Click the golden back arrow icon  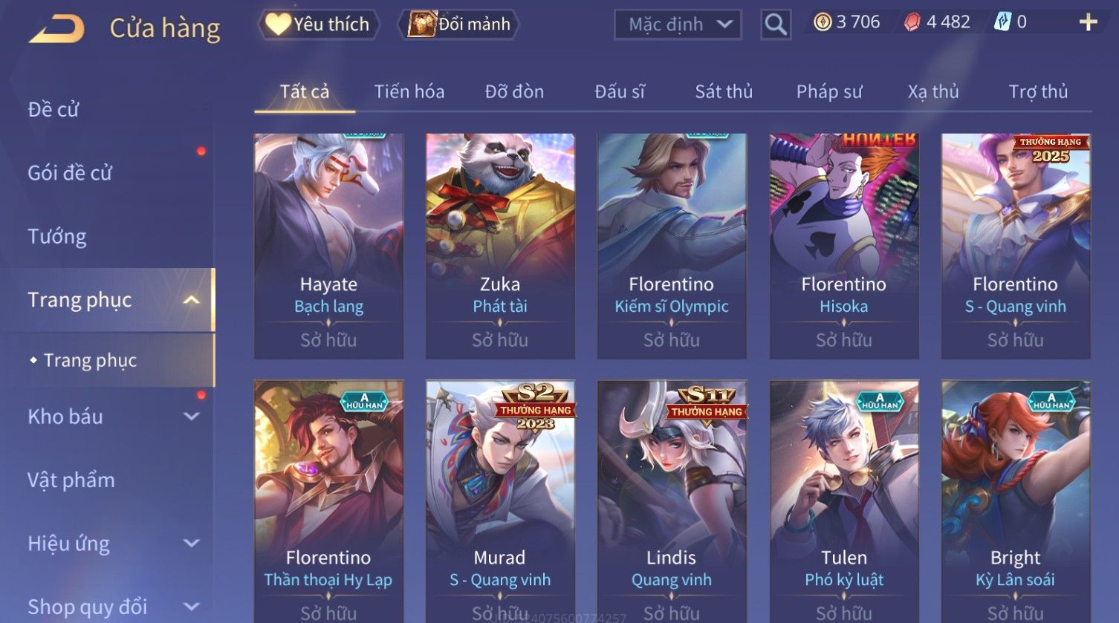tap(56, 29)
